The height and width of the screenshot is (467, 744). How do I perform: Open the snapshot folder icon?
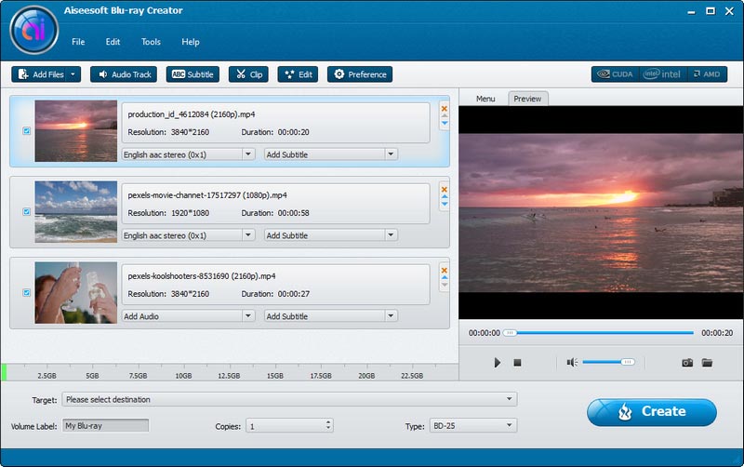click(707, 363)
